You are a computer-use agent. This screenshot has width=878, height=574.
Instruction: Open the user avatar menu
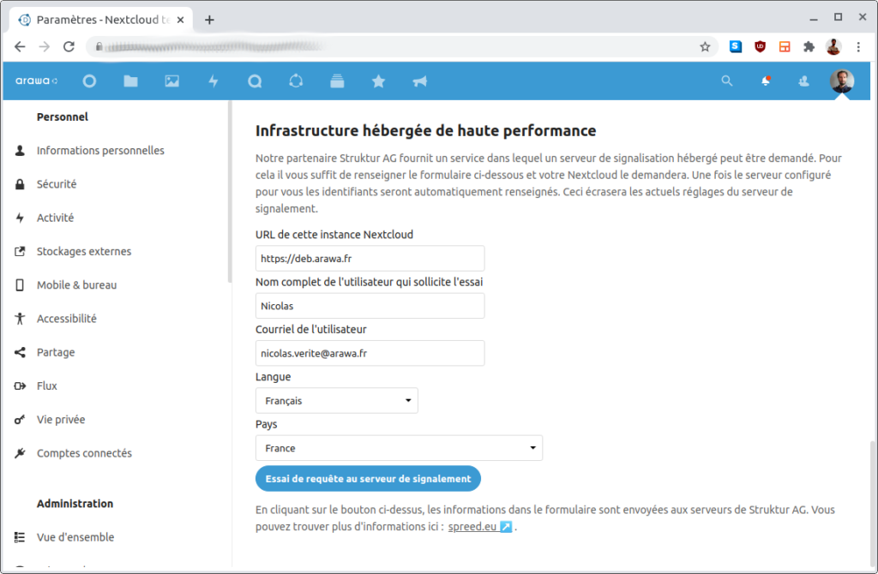tap(842, 81)
